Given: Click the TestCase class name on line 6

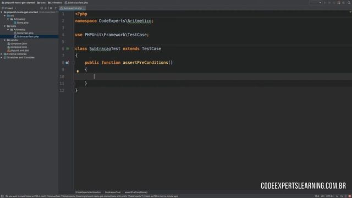Looking at the screenshot, I should [x=151, y=48].
